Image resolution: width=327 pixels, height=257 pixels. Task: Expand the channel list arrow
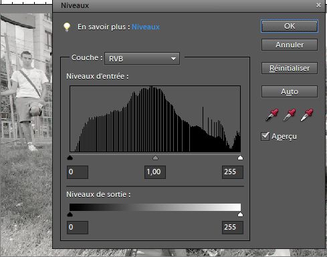173,59
